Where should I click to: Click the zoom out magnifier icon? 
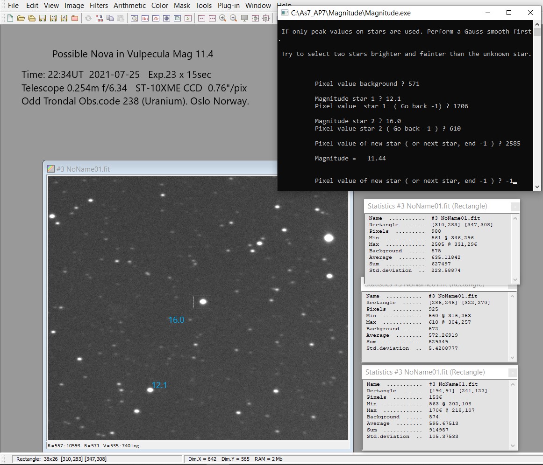[x=233, y=19]
